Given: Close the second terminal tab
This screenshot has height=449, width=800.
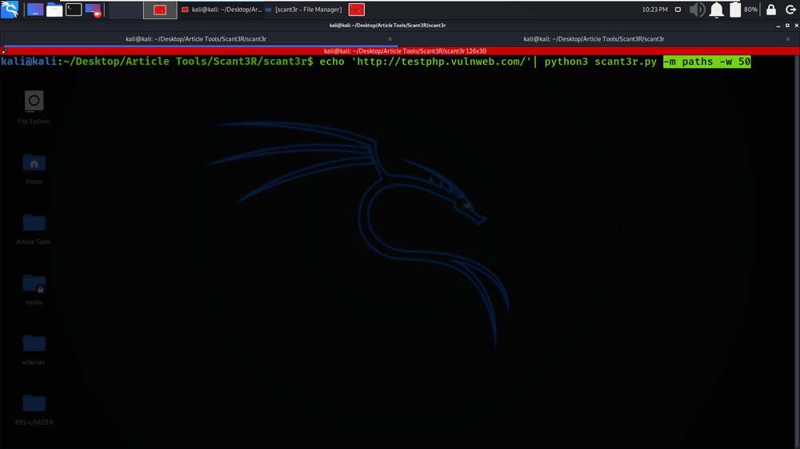Looking at the screenshot, I should [x=788, y=38].
